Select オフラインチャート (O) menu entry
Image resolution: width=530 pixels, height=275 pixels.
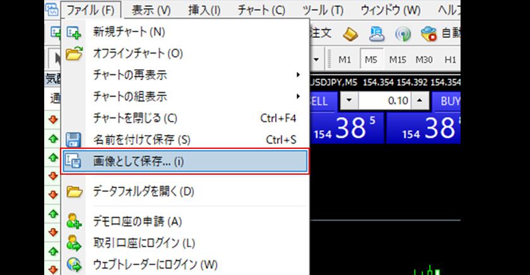pyautogui.click(x=185, y=54)
